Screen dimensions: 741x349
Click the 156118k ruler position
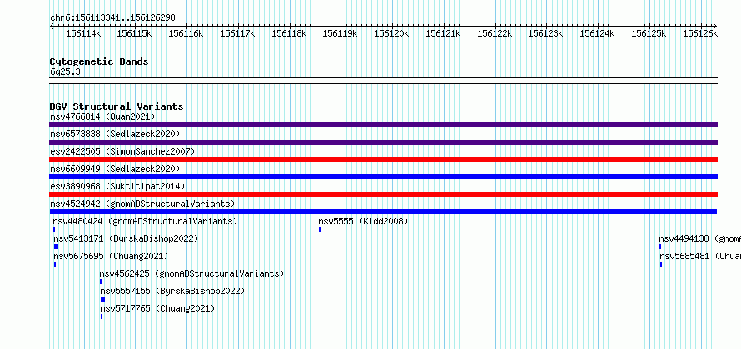pos(289,33)
